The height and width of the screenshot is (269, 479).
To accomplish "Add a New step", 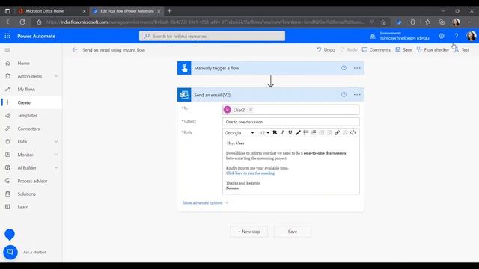I will point(249,232).
